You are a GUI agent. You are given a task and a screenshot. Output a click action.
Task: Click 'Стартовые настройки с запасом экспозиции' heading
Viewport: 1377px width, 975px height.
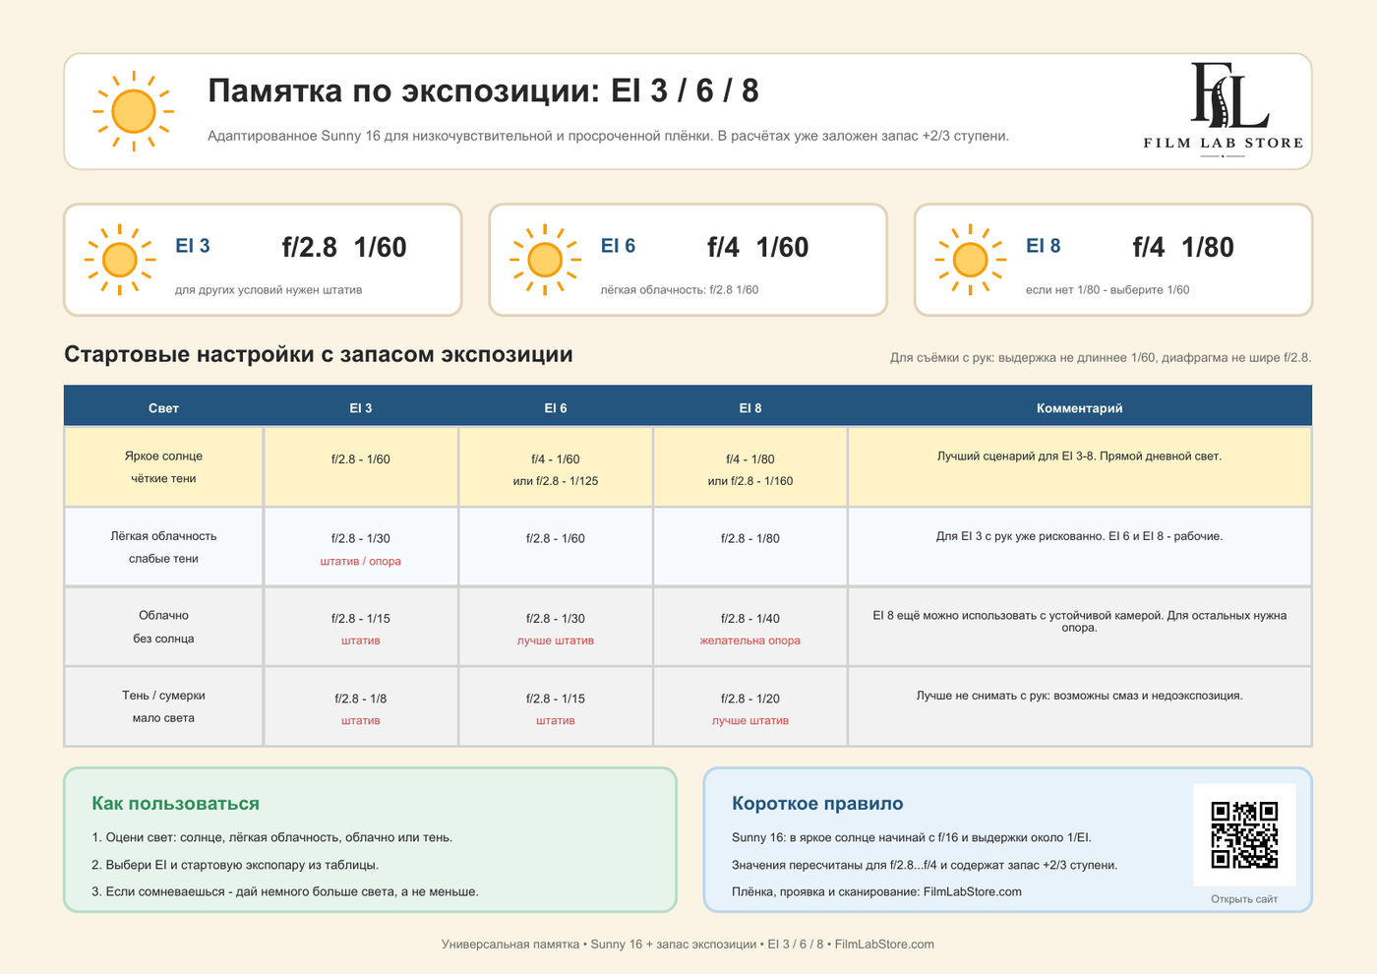pyautogui.click(x=319, y=354)
